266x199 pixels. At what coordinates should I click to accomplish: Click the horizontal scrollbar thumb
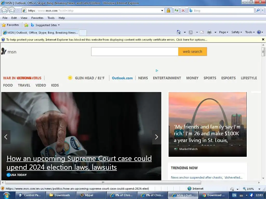point(103,182)
